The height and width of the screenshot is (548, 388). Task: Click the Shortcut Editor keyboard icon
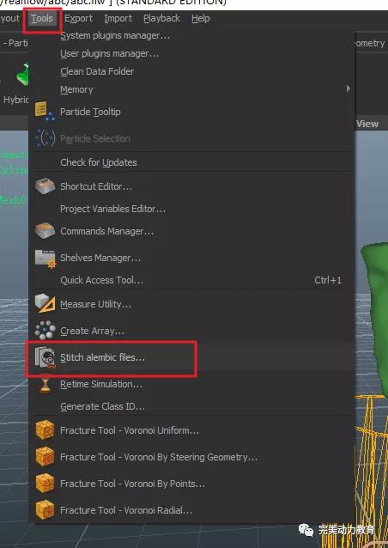[45, 186]
